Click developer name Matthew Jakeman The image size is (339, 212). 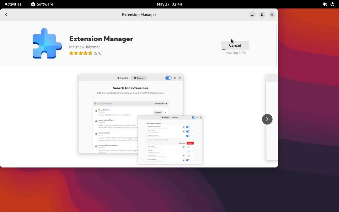[x=85, y=47]
